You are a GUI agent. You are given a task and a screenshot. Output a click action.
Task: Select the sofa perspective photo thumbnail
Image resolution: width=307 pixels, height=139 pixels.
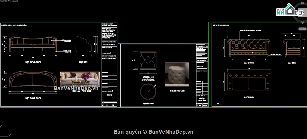point(80,79)
